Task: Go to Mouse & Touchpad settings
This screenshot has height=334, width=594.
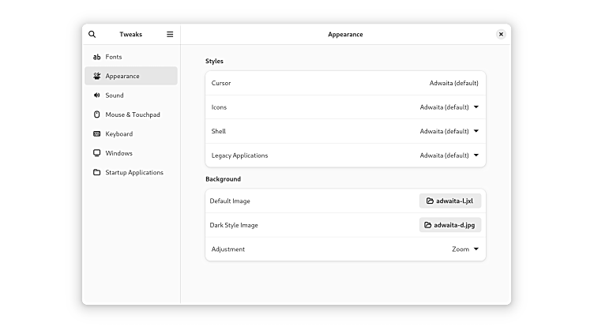Action: click(133, 114)
